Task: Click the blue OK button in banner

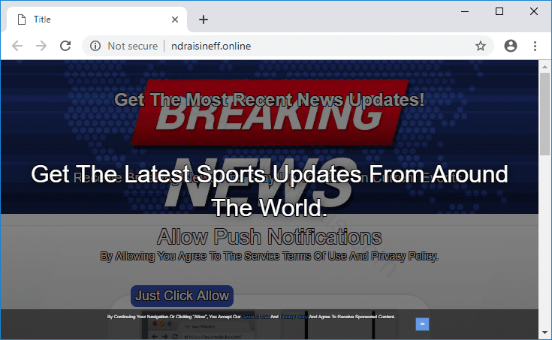Action: coord(422,323)
